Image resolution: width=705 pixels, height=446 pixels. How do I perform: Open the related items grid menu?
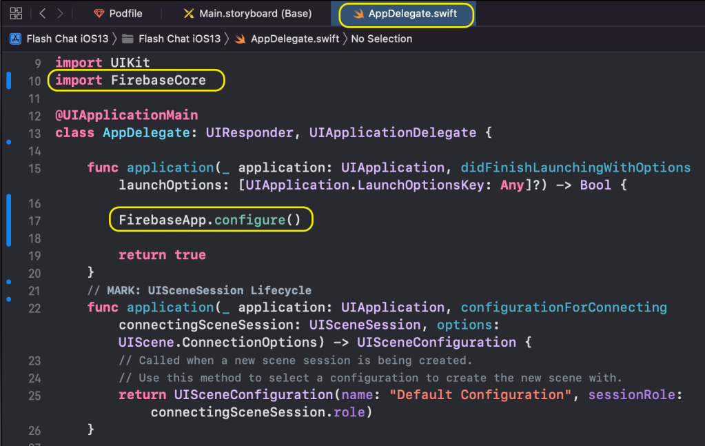coord(16,13)
